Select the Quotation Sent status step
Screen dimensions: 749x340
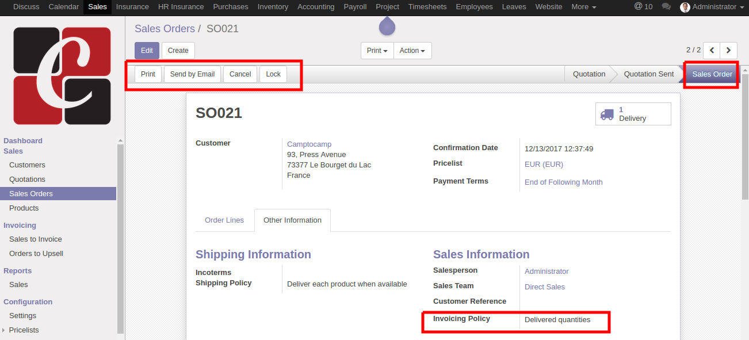pyautogui.click(x=648, y=74)
